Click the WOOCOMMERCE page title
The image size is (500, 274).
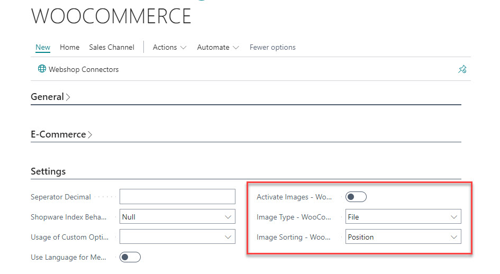tap(111, 16)
